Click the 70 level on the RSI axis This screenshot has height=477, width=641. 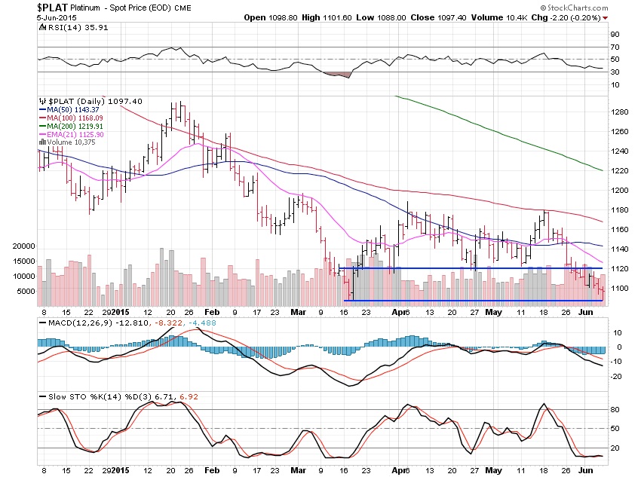tap(615, 47)
